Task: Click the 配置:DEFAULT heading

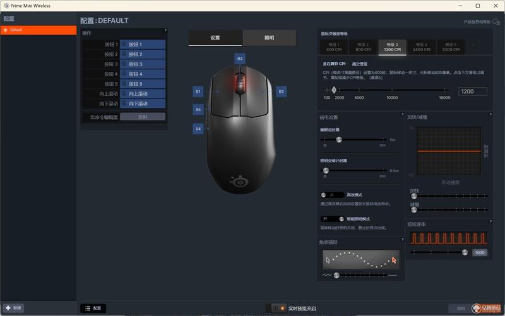Action: tap(104, 21)
